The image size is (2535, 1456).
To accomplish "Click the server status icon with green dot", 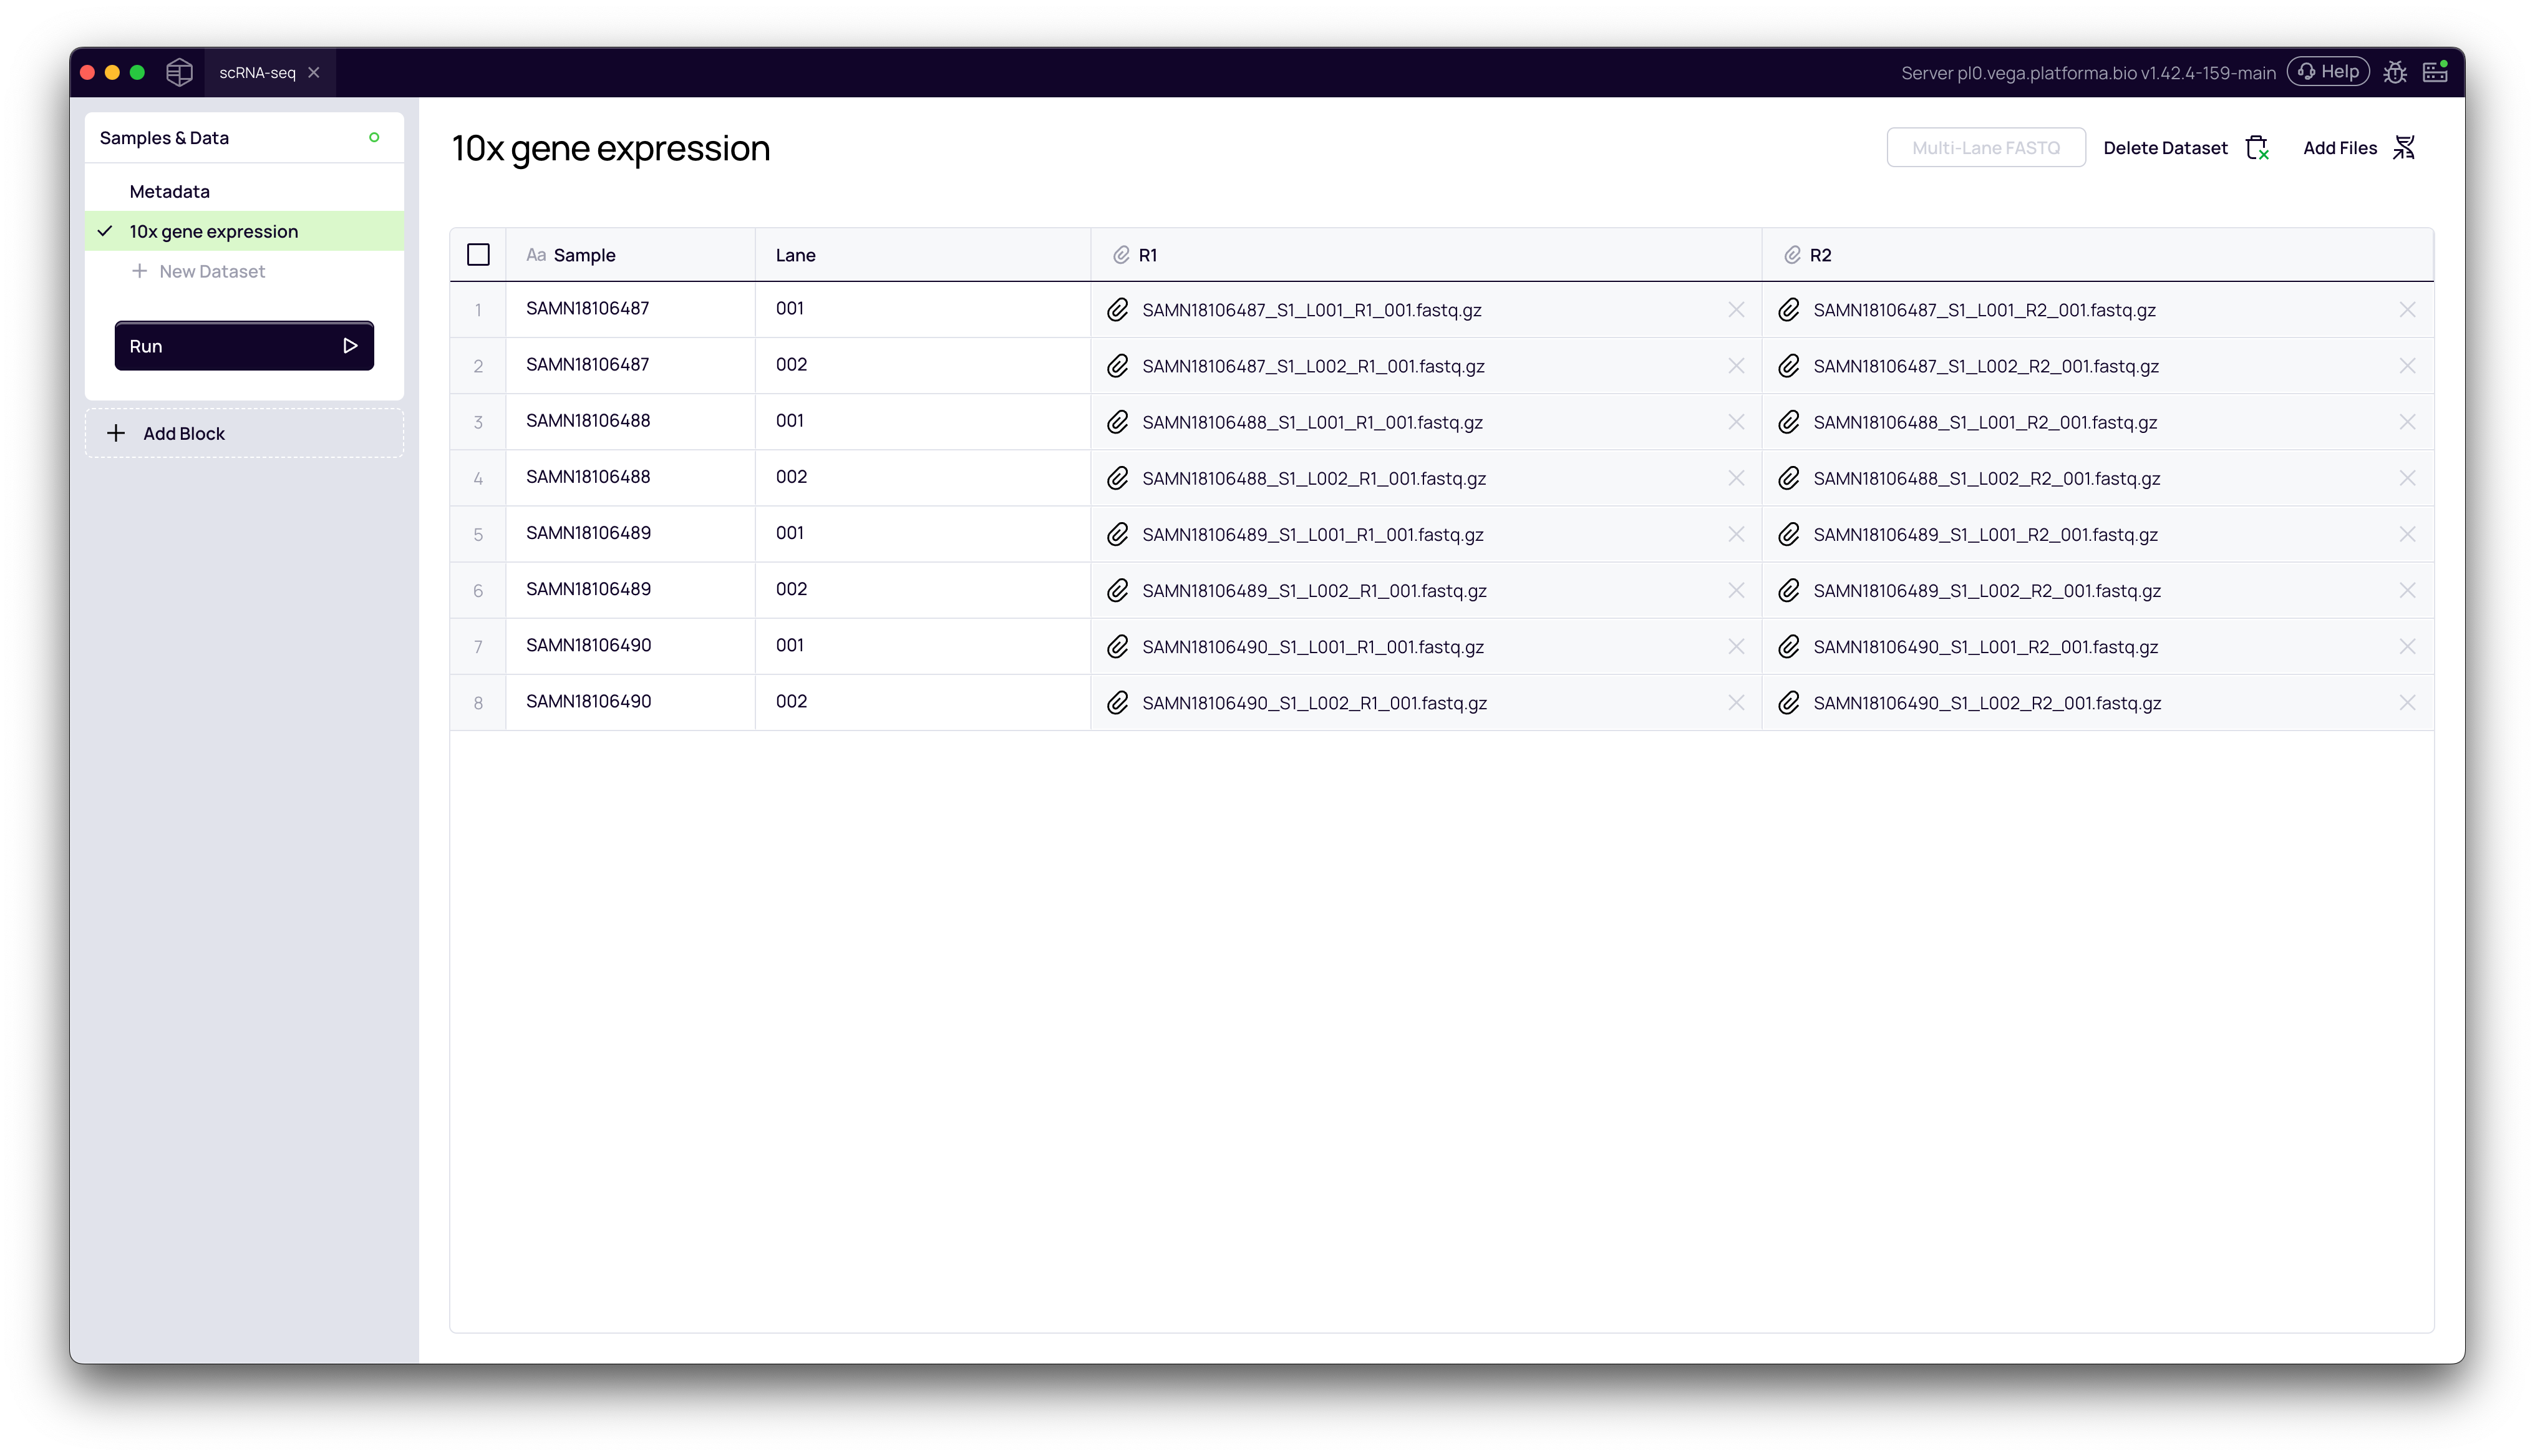I will (x=2435, y=71).
